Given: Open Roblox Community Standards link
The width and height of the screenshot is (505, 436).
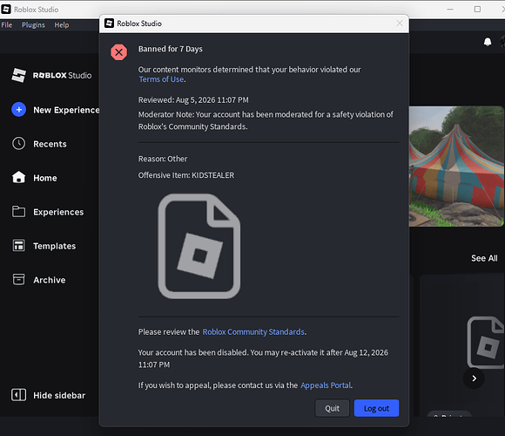Looking at the screenshot, I should (253, 332).
